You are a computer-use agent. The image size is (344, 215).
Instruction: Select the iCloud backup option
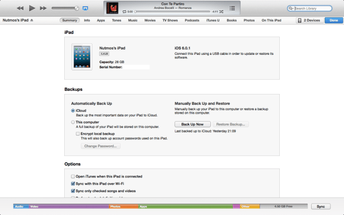[73, 111]
